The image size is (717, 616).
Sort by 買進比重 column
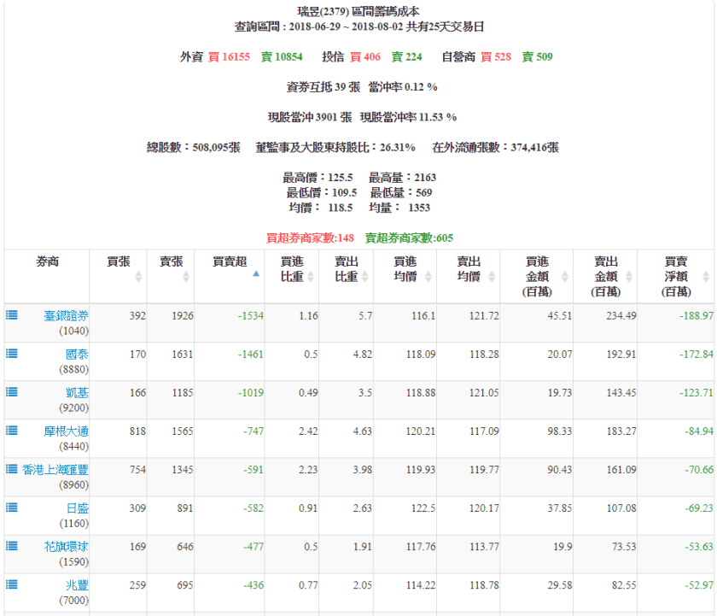(x=292, y=269)
